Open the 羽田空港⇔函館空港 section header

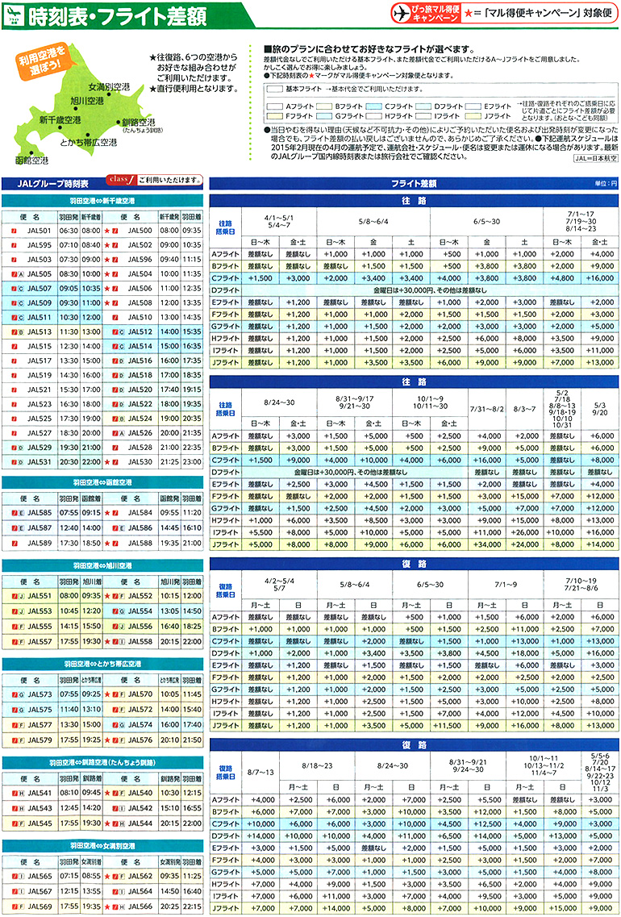click(x=102, y=482)
